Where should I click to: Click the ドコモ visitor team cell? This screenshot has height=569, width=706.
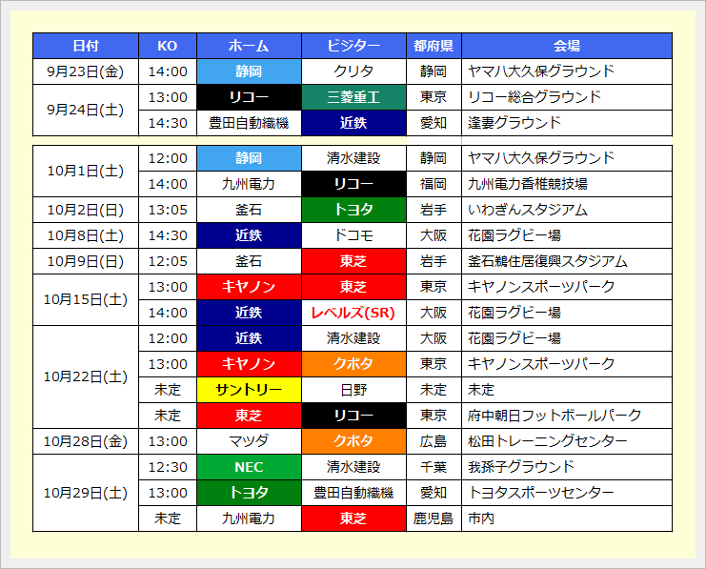click(x=353, y=235)
